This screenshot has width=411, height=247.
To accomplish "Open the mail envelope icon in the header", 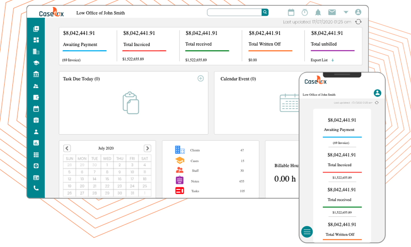I will coord(332,12).
